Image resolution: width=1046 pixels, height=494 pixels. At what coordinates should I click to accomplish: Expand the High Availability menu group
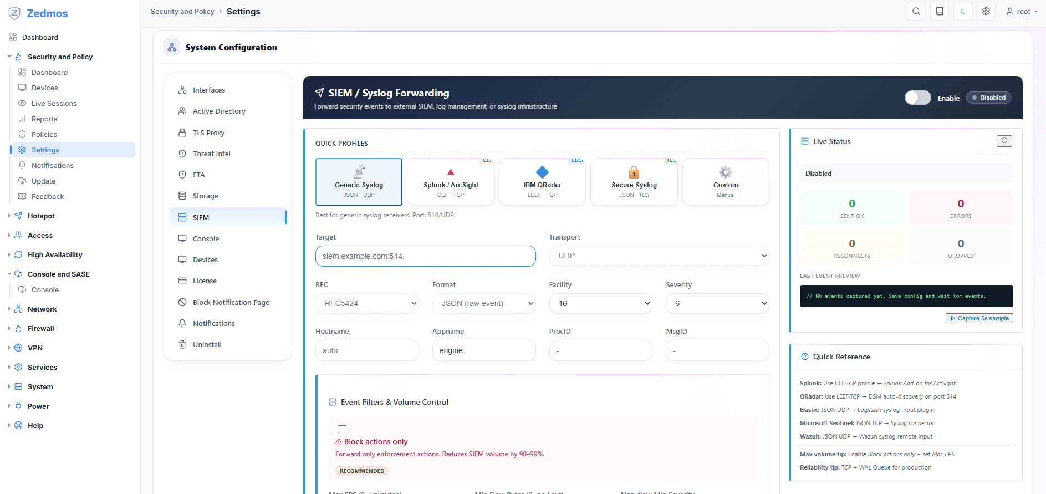[55, 254]
